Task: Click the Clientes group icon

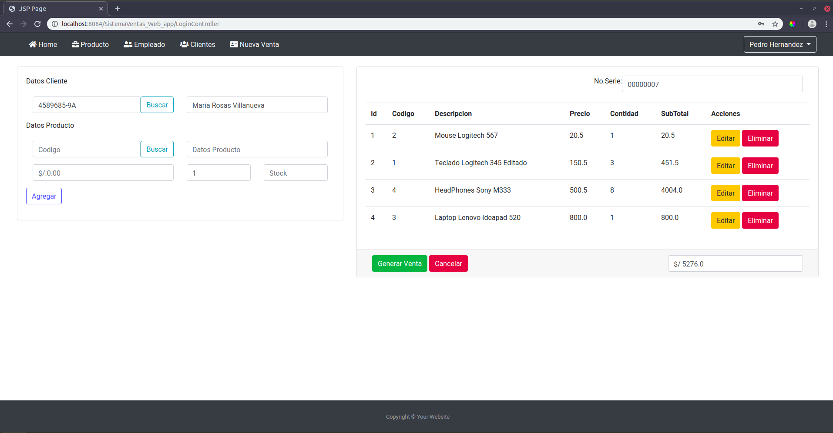Action: click(x=184, y=44)
